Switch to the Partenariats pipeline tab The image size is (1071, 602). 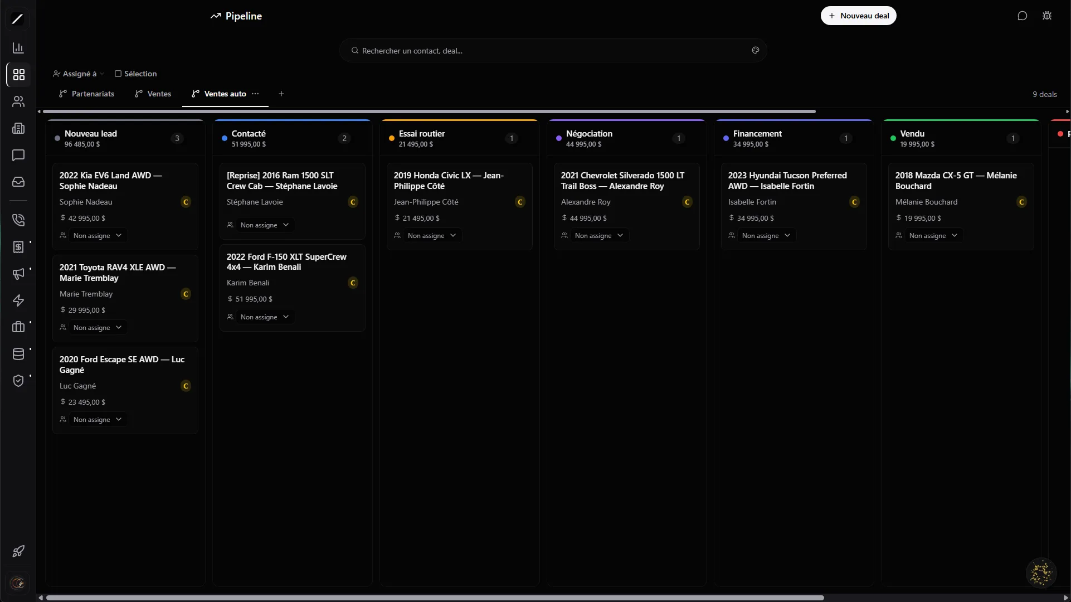(86, 94)
